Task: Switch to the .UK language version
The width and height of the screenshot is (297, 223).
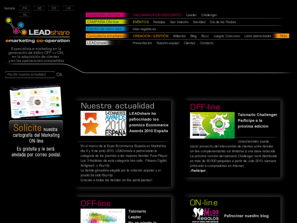Action: [x=68, y=8]
